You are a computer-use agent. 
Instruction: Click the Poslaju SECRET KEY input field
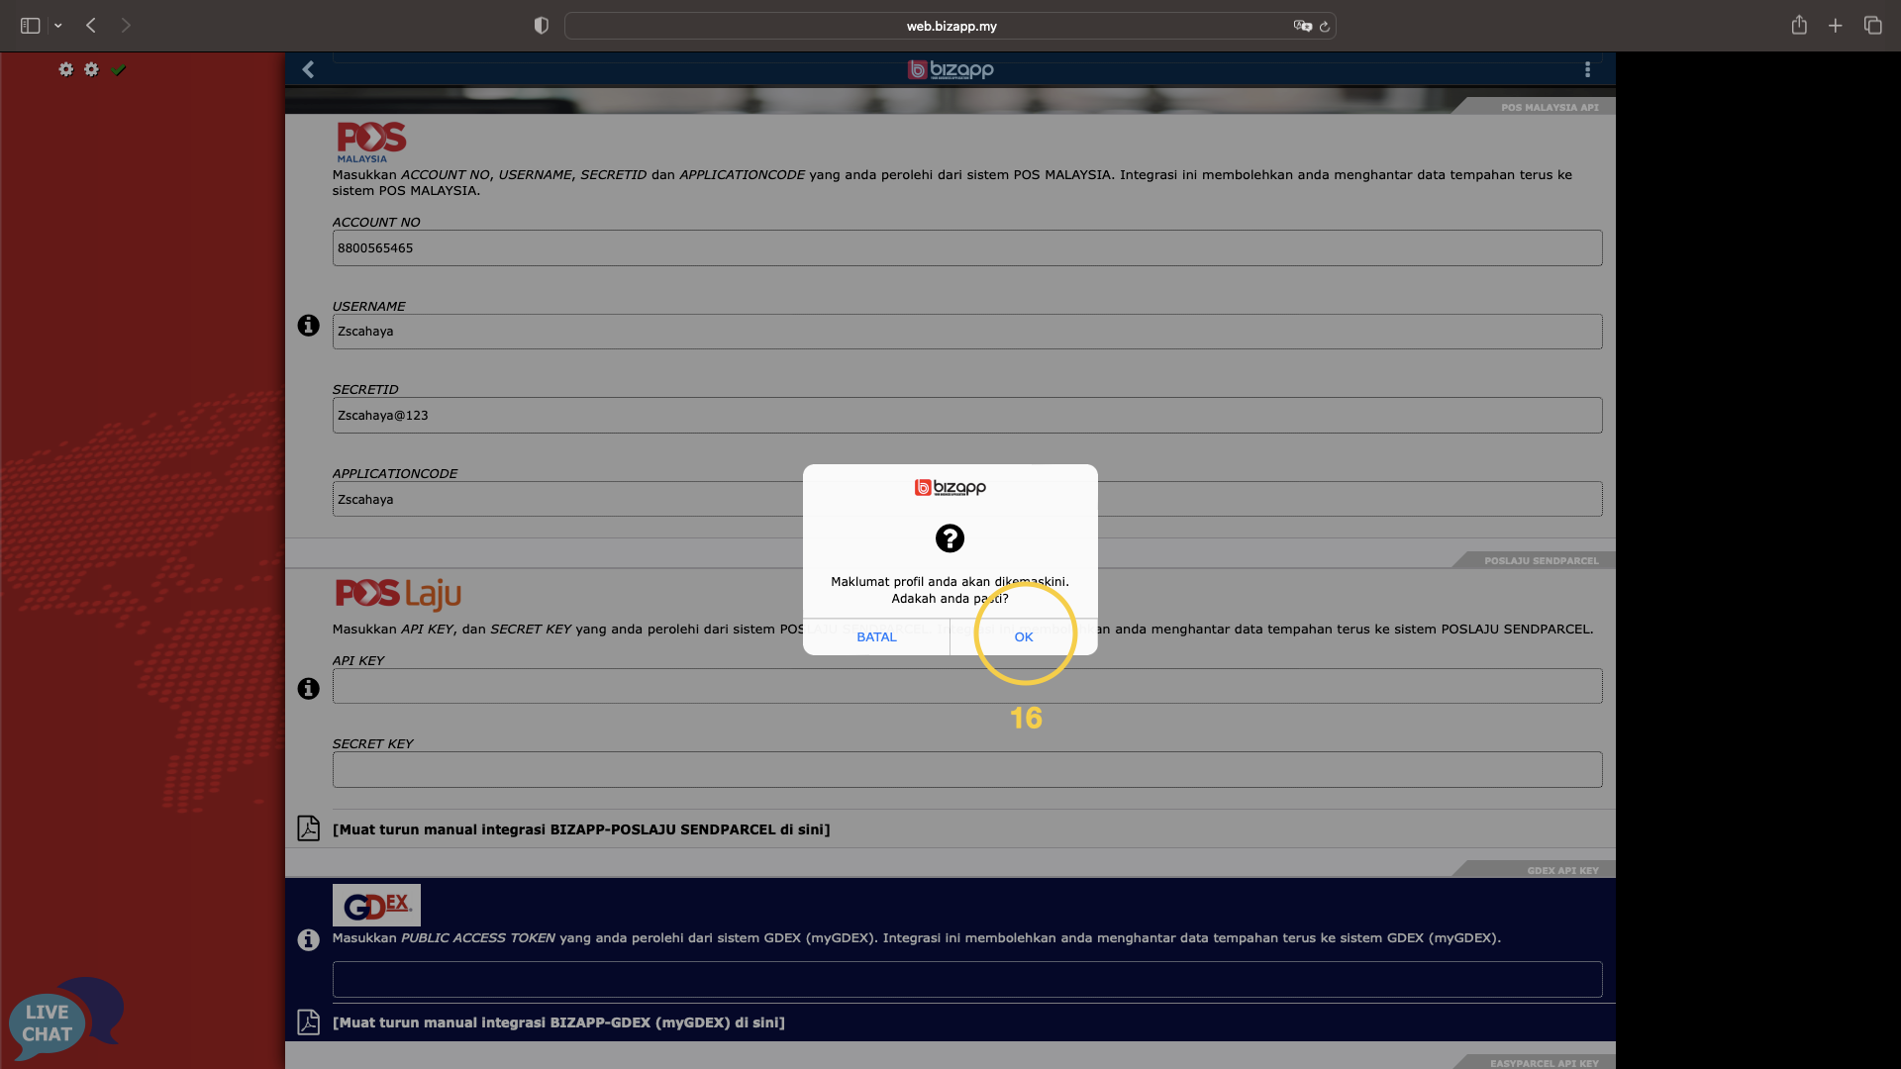pos(967,769)
